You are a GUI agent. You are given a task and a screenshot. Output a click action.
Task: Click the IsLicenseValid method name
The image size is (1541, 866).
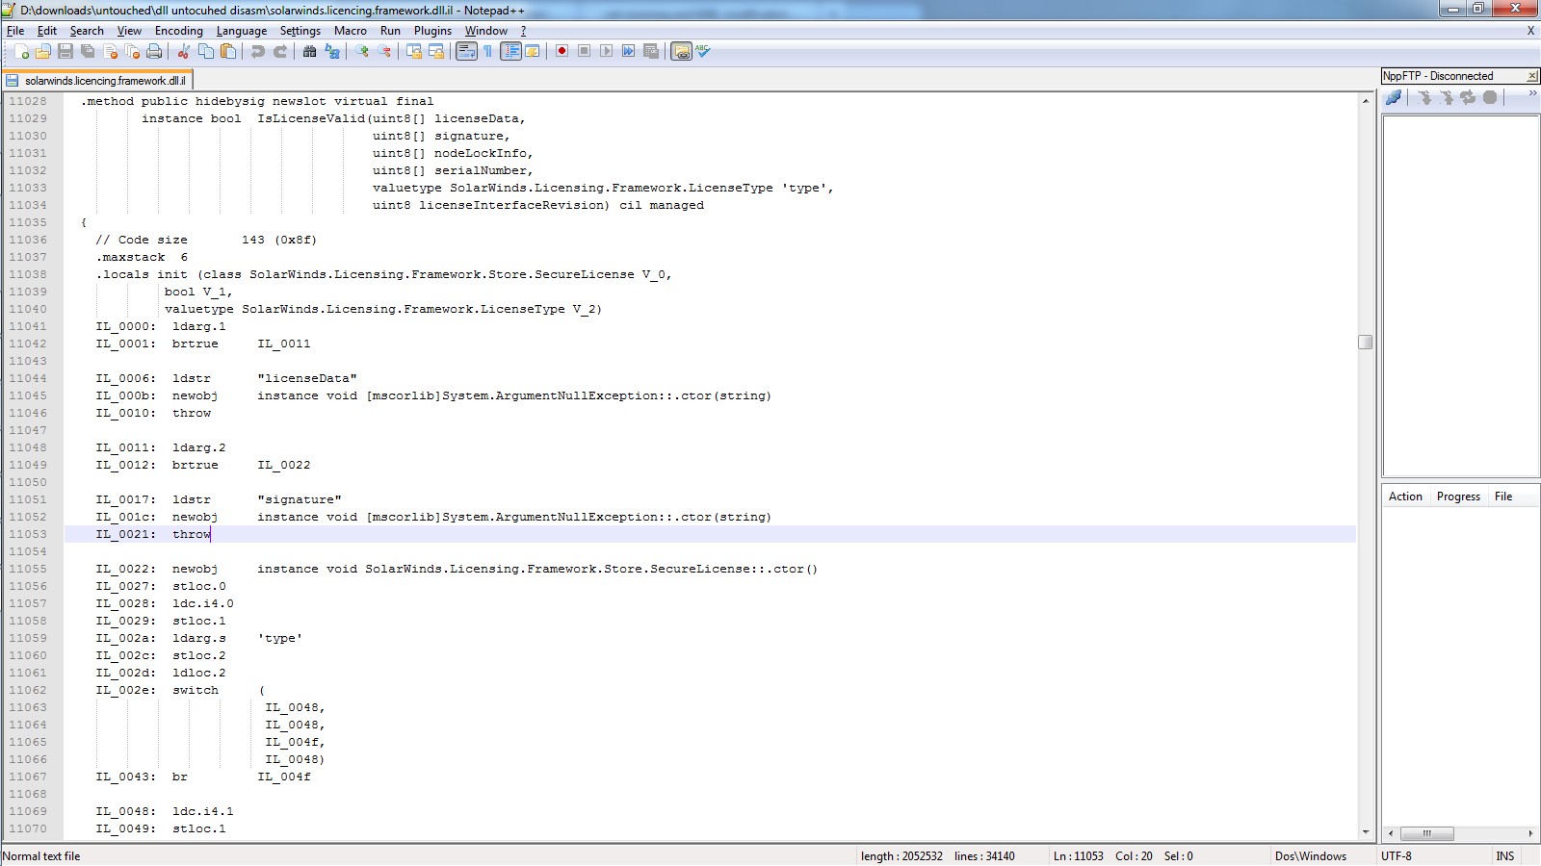(x=311, y=118)
